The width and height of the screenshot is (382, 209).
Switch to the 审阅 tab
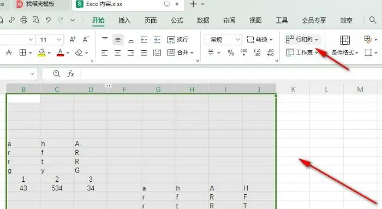(x=230, y=20)
